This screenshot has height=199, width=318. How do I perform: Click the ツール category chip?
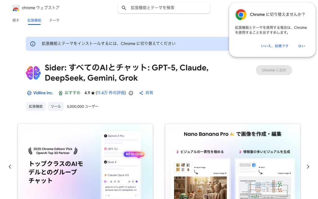(56, 106)
